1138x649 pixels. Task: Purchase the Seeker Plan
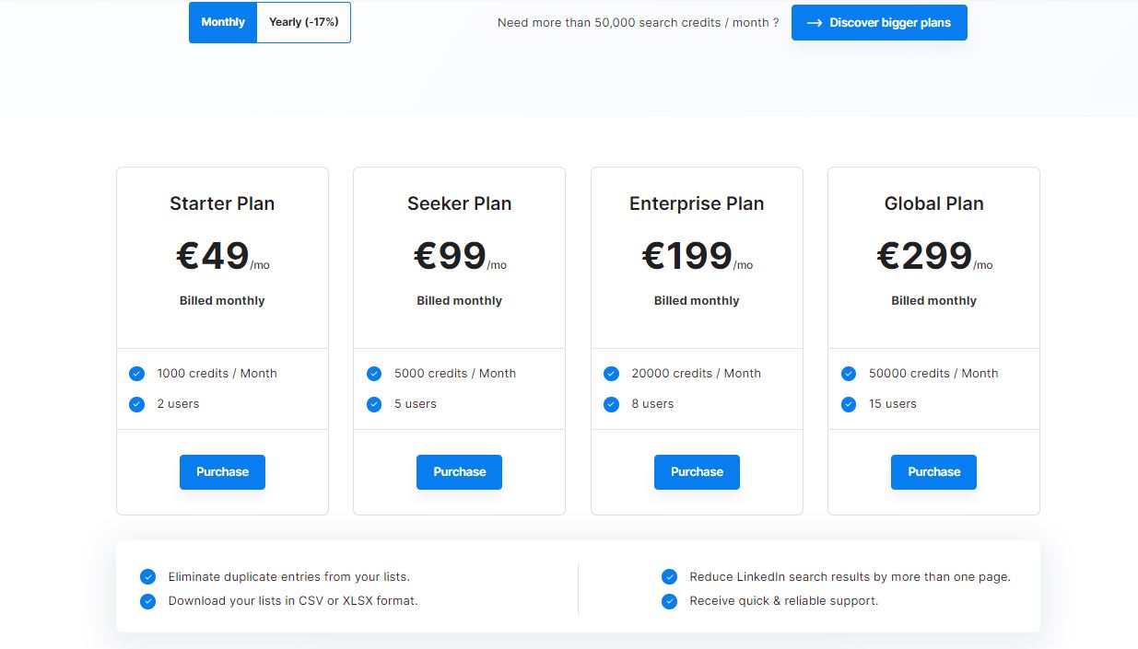coord(459,472)
